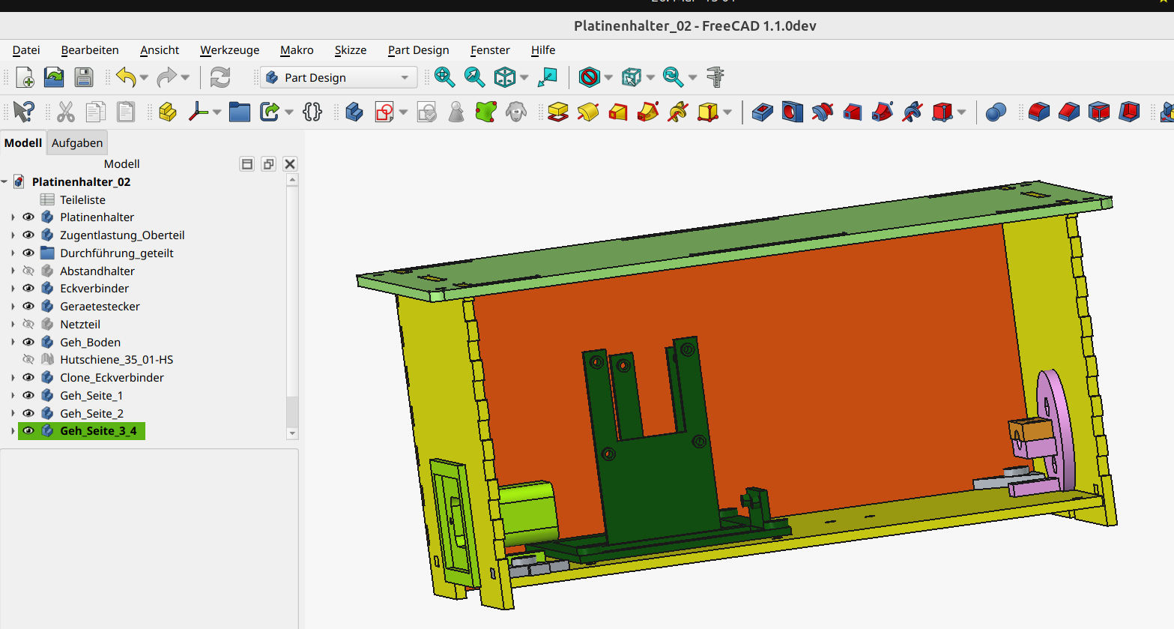Expand the Geh_Seite_1 tree node

coord(13,395)
